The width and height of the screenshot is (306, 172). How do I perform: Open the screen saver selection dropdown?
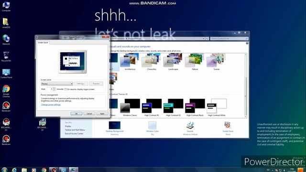tap(57, 84)
